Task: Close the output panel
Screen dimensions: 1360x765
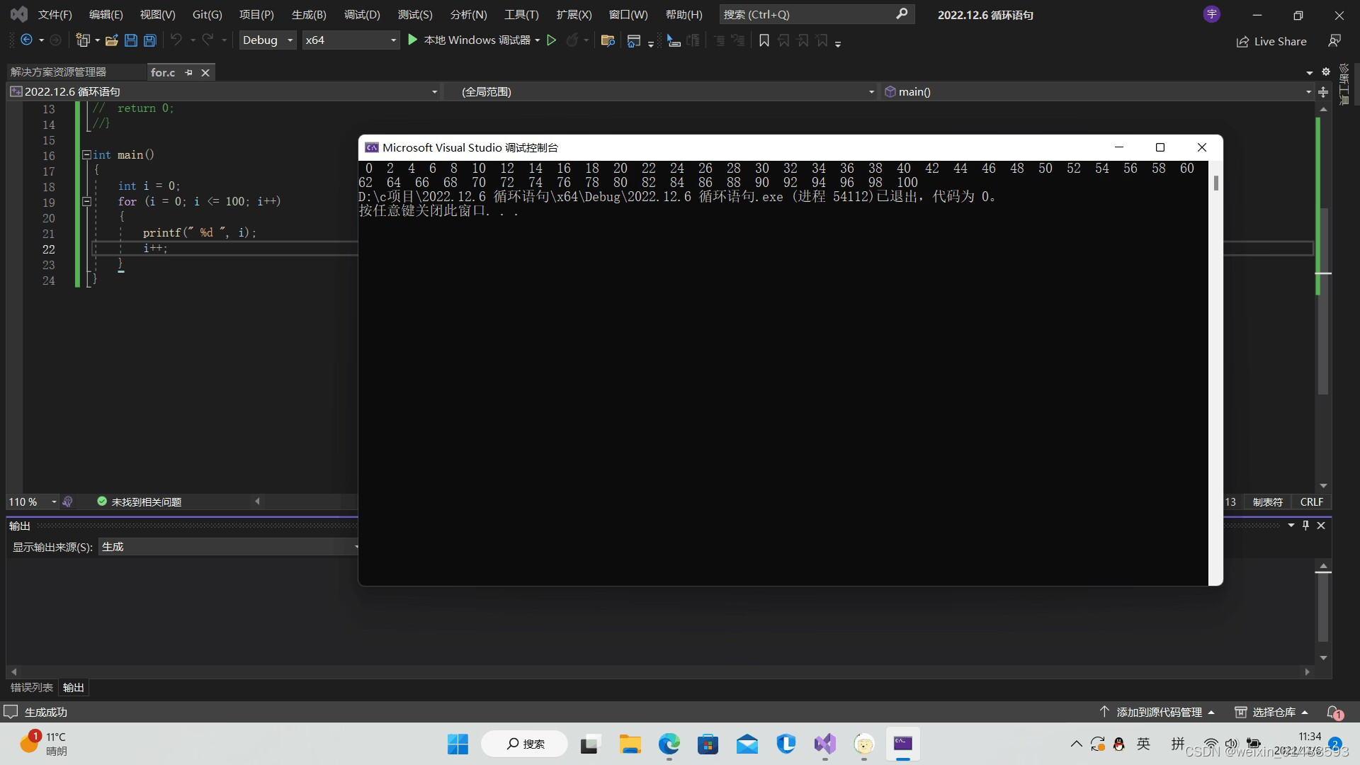Action: (x=1321, y=525)
